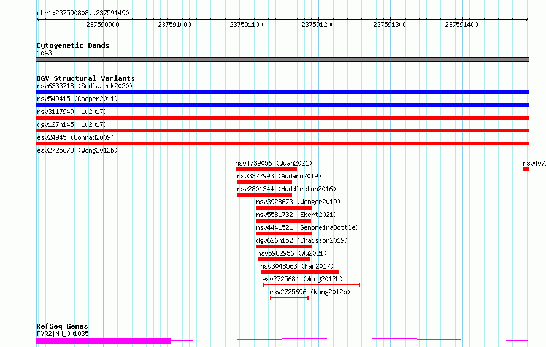Image resolution: width=546 pixels, height=347 pixels.
Task: Click the red bar under dgv127n145
Action: [x=282, y=131]
